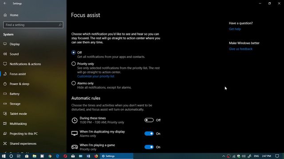The height and width of the screenshot is (159, 284).
Task: Launch Opera browser from taskbar
Action: [65, 156]
